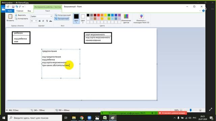The image size is (216, 121).
Task: Switch to the Вид ribbon tab
Action: (29, 11)
